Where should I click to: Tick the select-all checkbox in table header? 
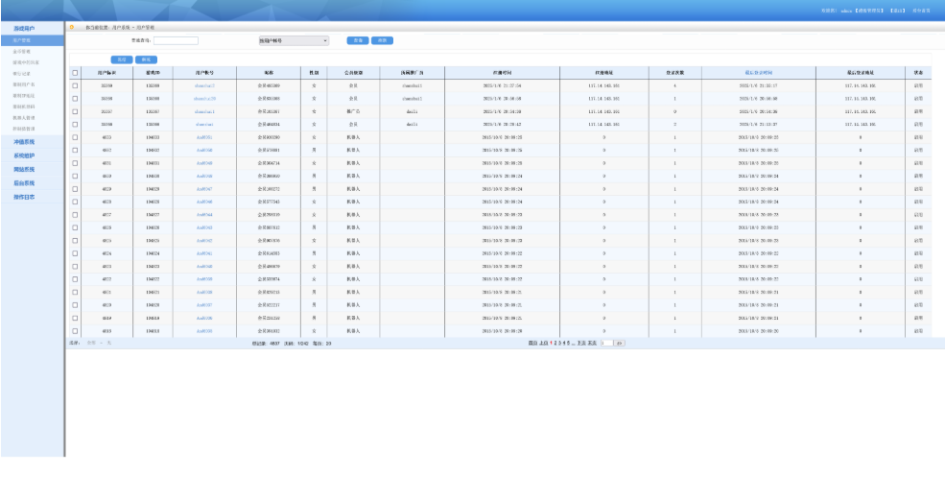(76, 72)
